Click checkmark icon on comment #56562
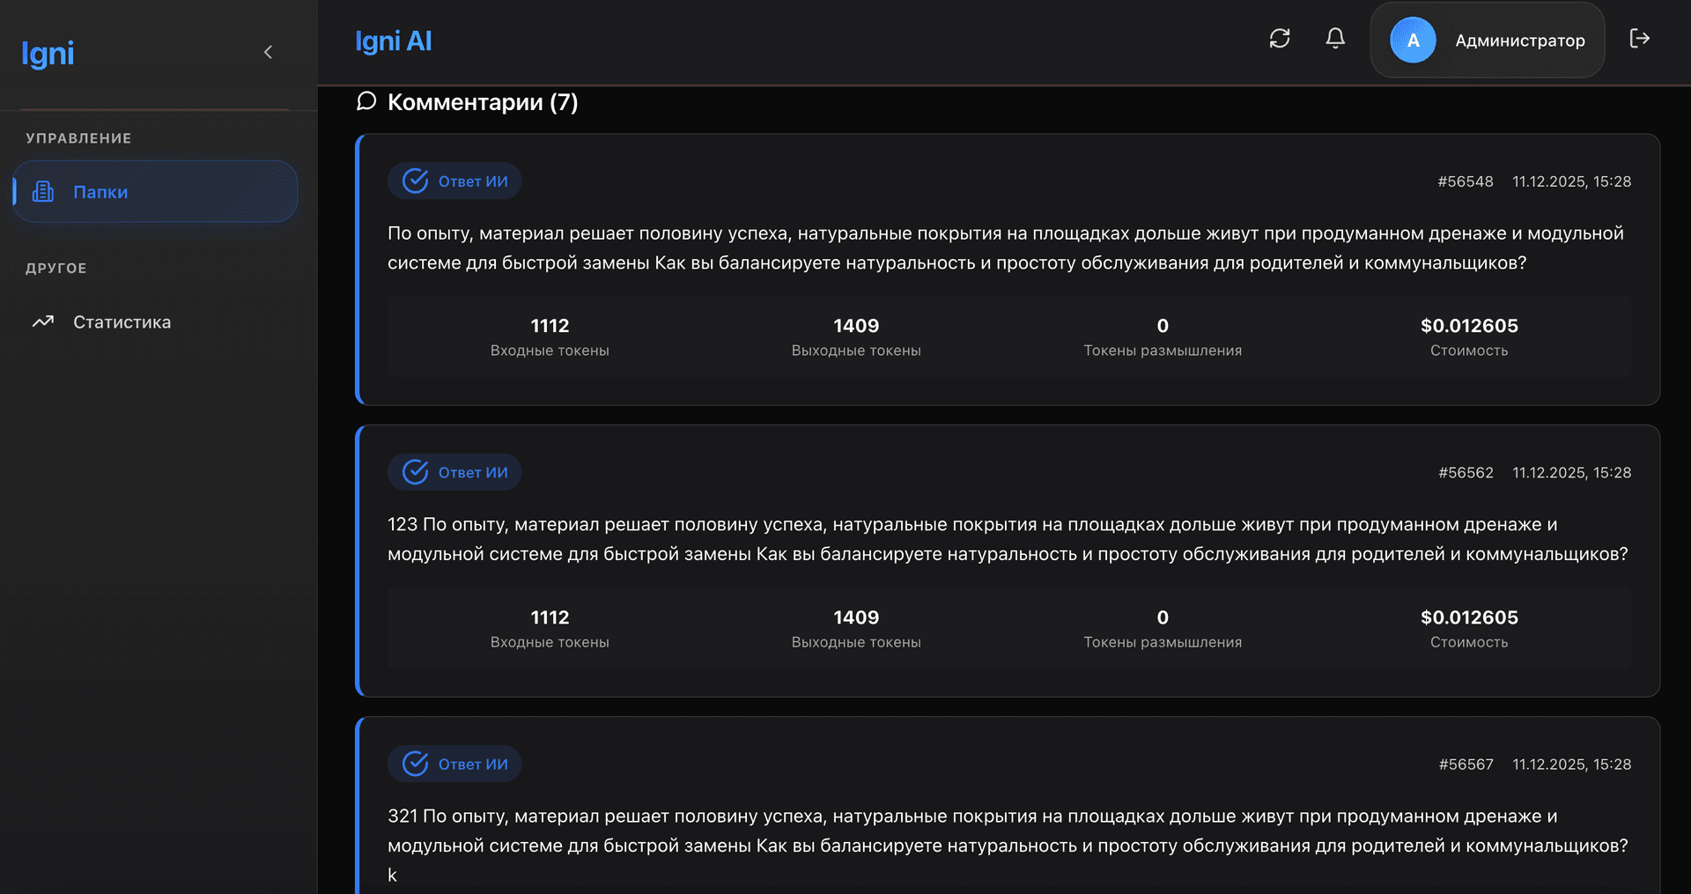The image size is (1691, 894). pyautogui.click(x=415, y=472)
